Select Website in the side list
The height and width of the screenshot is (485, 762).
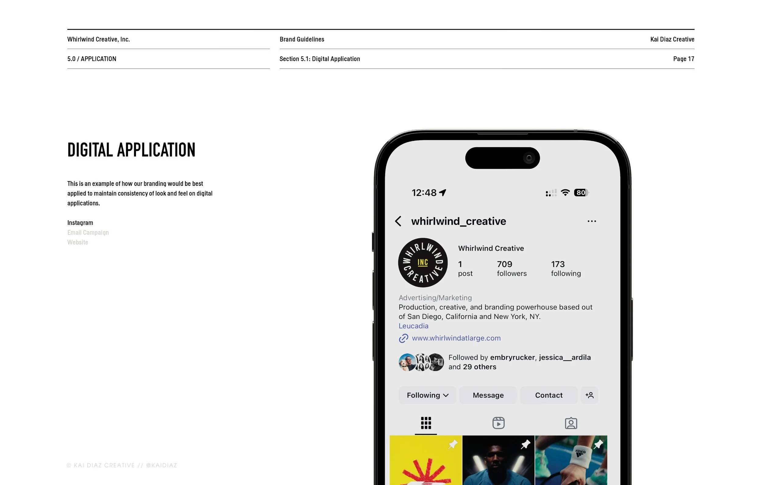point(77,242)
